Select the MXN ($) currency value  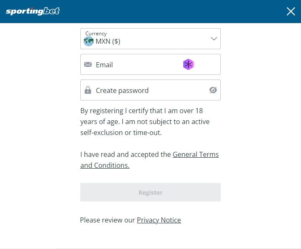click(108, 41)
